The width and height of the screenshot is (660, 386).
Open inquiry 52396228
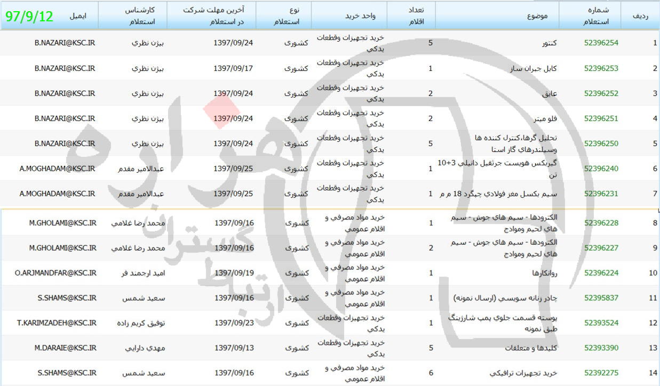tap(601, 223)
